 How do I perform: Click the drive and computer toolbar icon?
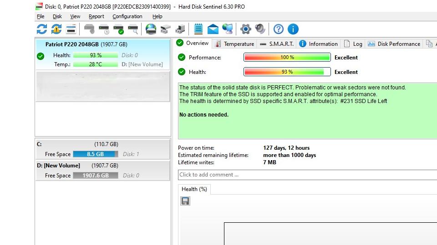pos(180,29)
